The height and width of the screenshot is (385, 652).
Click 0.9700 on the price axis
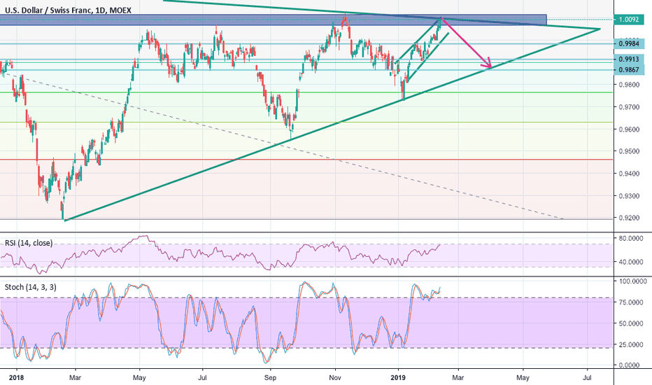pyautogui.click(x=629, y=107)
